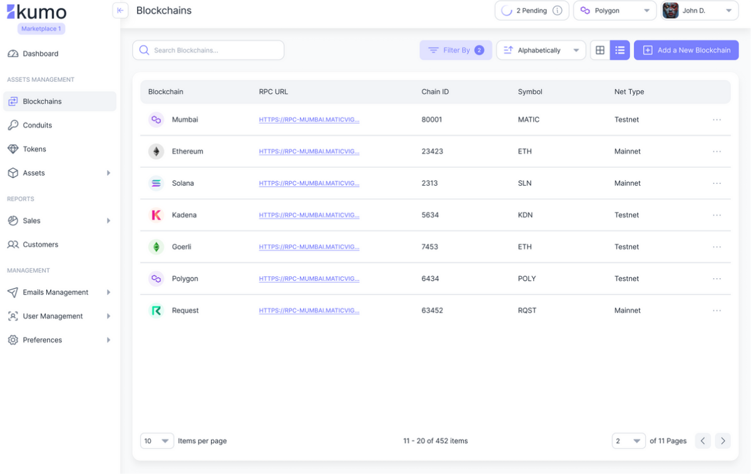Open the Polygon network selector dropdown
Viewport: 751px width, 475px height.
[x=615, y=11]
